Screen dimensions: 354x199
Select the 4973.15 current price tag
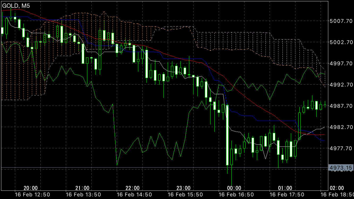click(x=341, y=168)
